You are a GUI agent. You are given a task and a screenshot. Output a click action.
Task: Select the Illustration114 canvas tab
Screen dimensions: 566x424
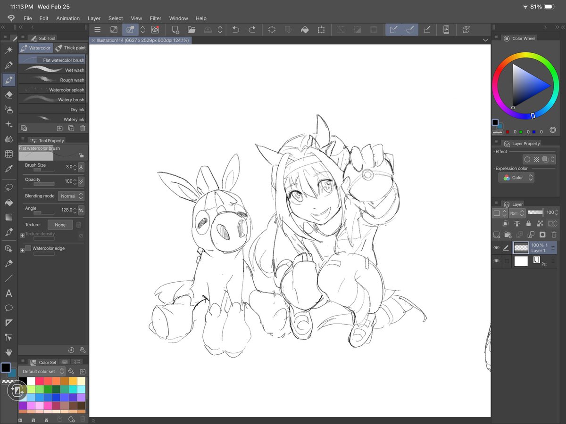coord(140,41)
